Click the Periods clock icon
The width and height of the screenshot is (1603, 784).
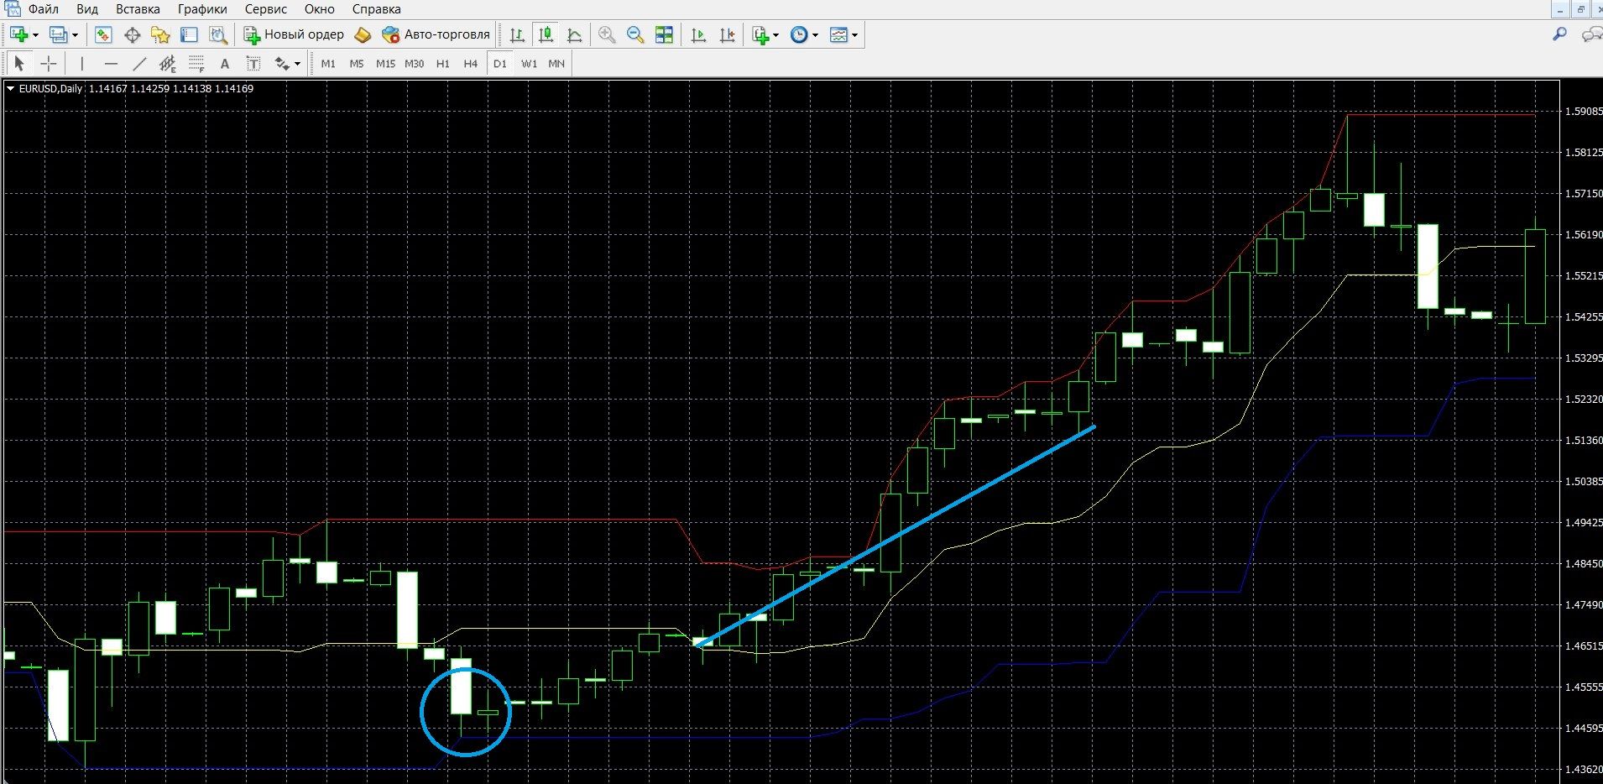(799, 34)
